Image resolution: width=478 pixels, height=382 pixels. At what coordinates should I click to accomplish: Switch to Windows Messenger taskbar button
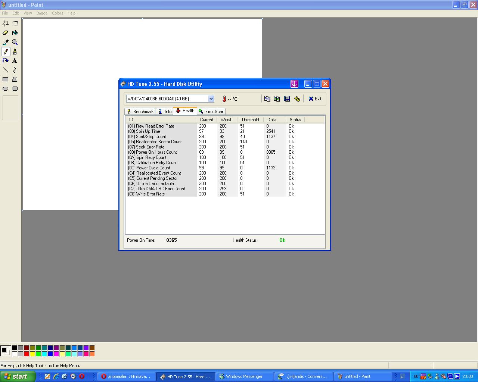coord(244,376)
